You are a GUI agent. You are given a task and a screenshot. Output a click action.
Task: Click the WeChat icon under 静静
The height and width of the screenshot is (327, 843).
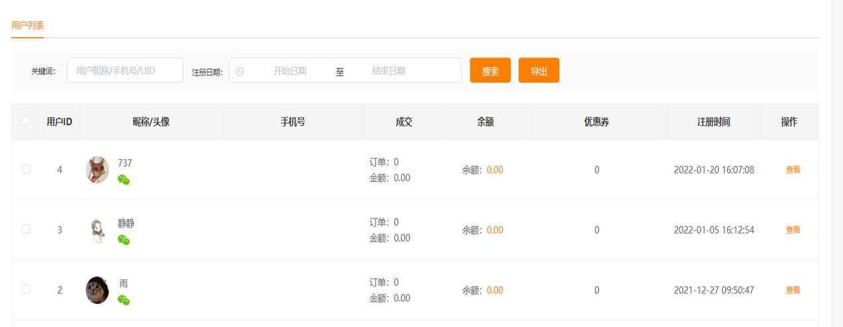point(123,240)
